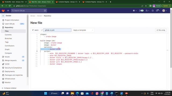Open the Windows Start menu
The image size is (172, 96).
point(46,93)
